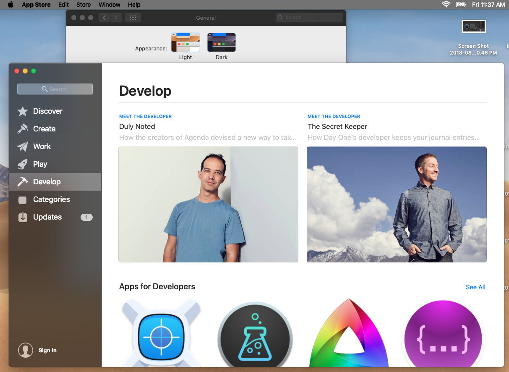Click The Secret Keeper headline

(x=337, y=126)
